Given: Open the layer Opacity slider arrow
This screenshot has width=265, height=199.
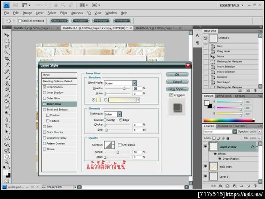Looking at the screenshot, I should 259,131.
